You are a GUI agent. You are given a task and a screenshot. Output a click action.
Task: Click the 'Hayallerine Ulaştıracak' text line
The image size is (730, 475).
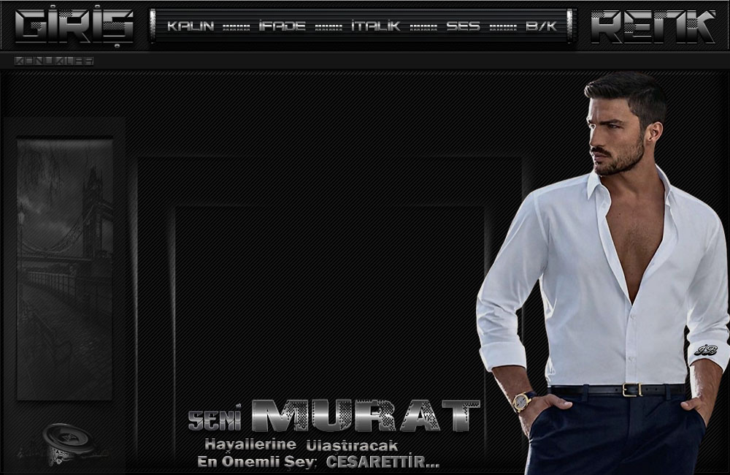pos(301,445)
